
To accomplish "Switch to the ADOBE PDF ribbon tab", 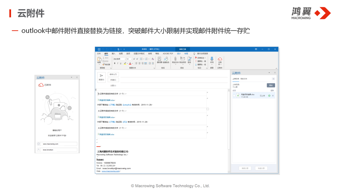I will (x=168, y=53).
